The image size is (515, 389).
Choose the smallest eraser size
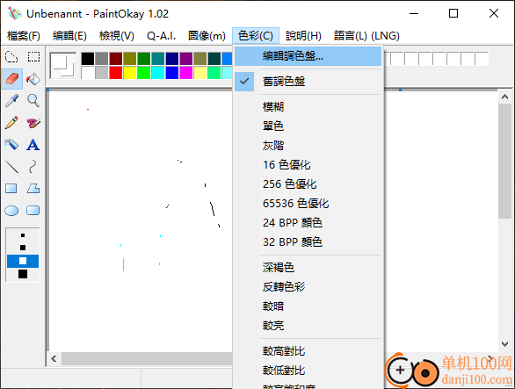pos(23,235)
